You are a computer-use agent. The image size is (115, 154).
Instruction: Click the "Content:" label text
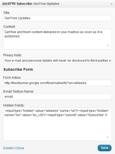(x=9, y=27)
